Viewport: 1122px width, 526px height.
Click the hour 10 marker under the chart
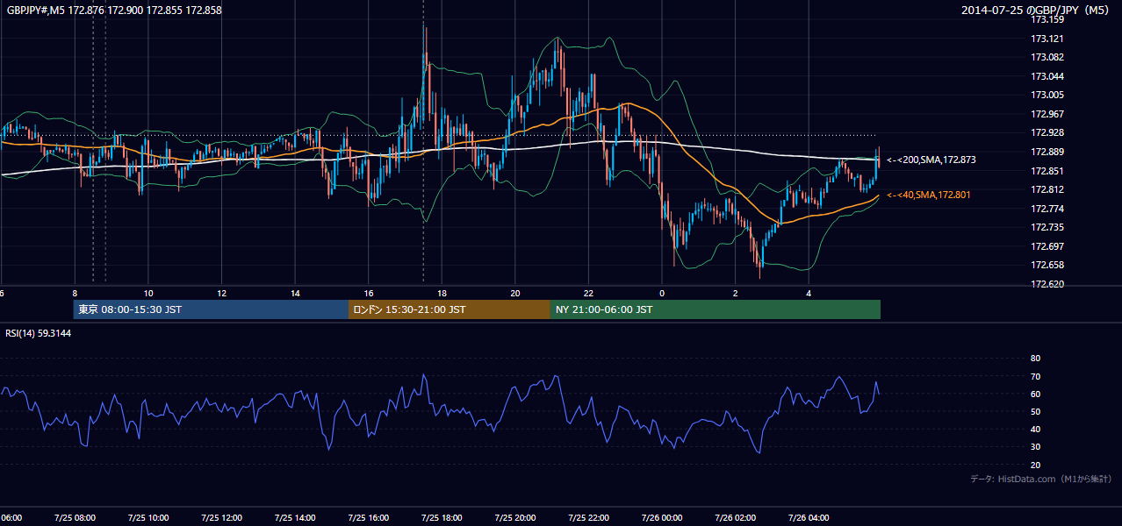coord(148,293)
